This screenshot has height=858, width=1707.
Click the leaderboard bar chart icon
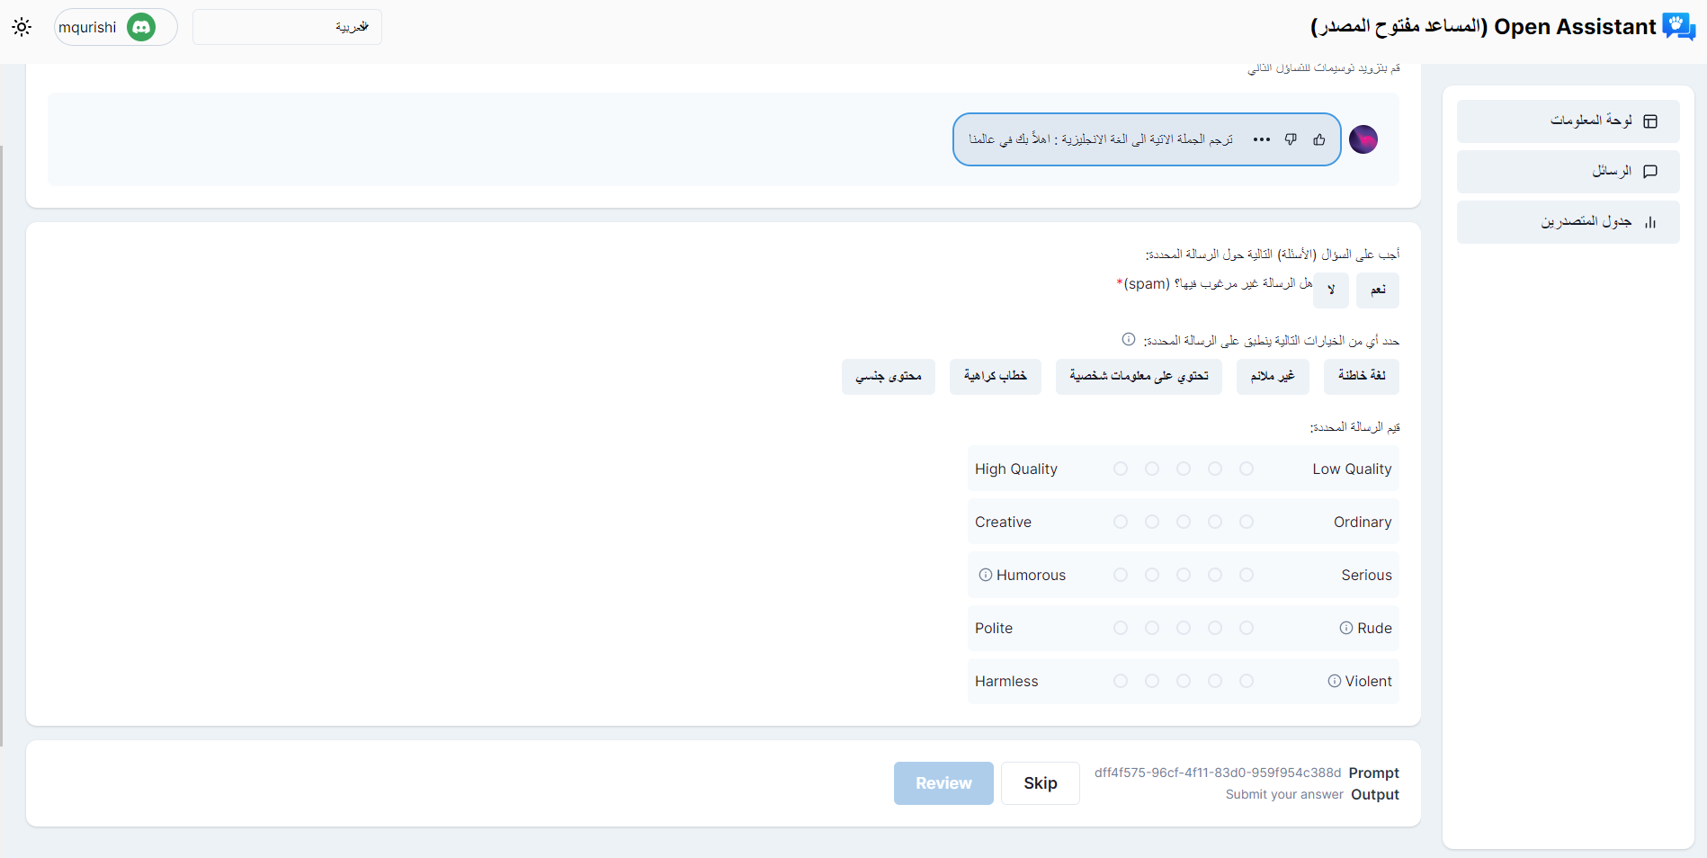(1650, 222)
